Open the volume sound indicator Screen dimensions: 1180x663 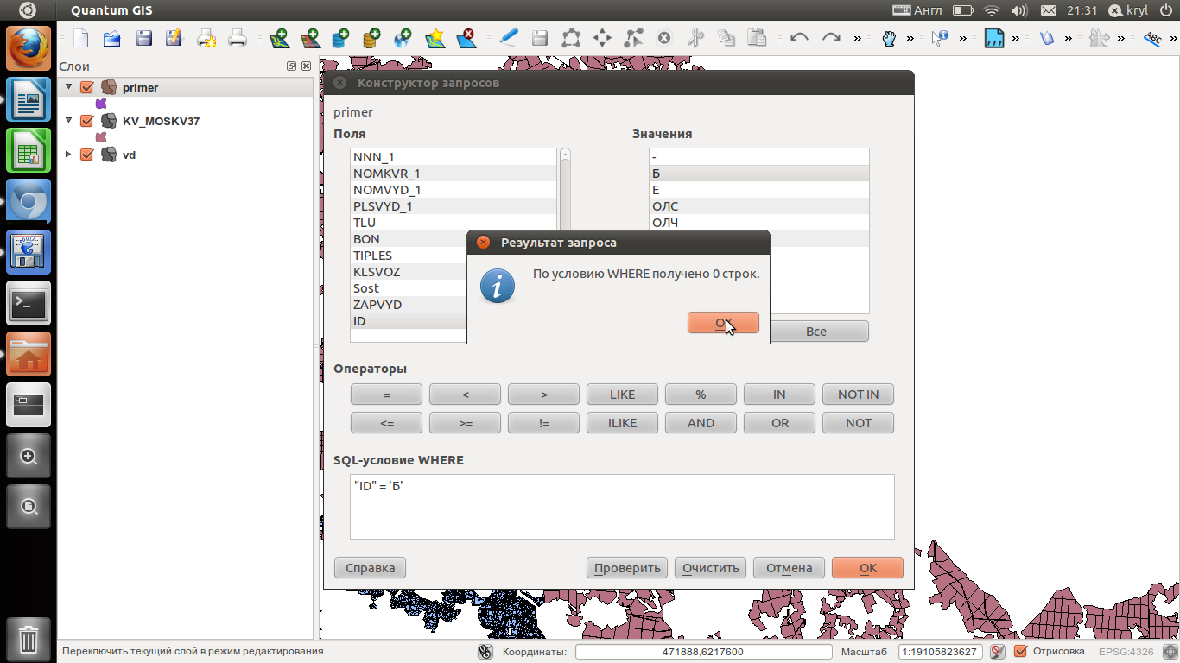pyautogui.click(x=1018, y=10)
